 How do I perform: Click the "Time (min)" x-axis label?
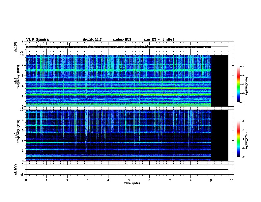coord(132,183)
